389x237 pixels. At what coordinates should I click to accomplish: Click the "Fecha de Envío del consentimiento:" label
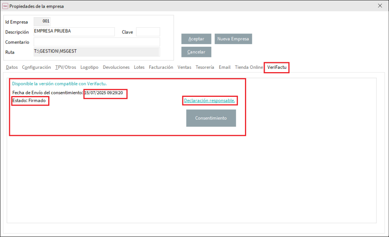[47, 92]
